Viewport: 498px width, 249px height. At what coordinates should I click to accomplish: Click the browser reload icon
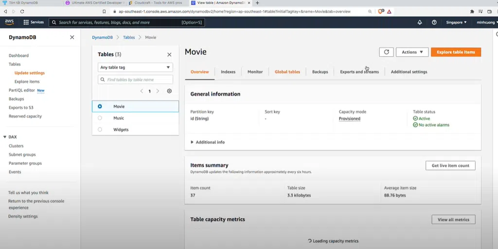click(x=22, y=11)
